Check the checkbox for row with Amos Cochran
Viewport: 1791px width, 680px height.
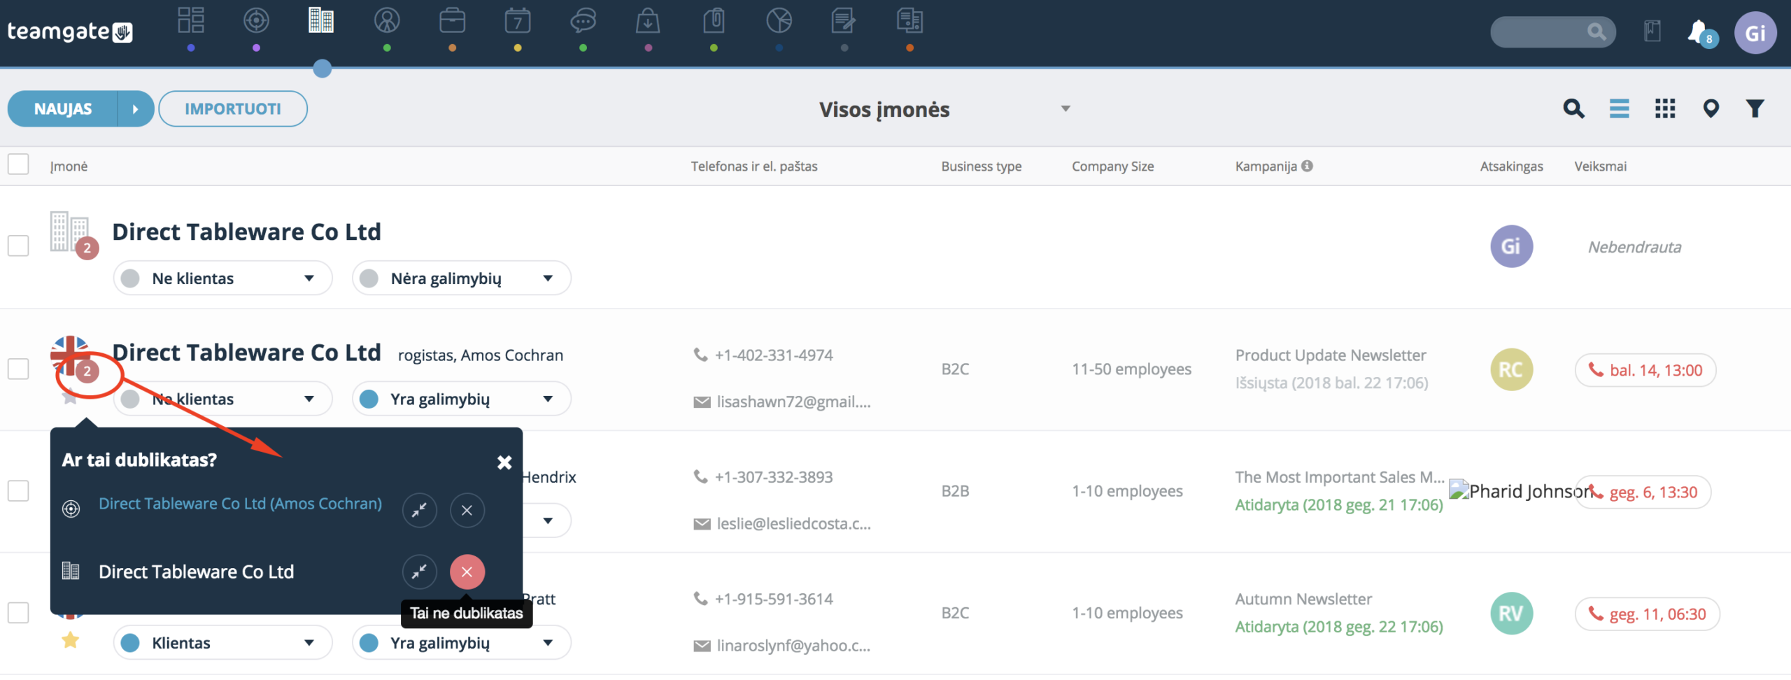point(18,369)
